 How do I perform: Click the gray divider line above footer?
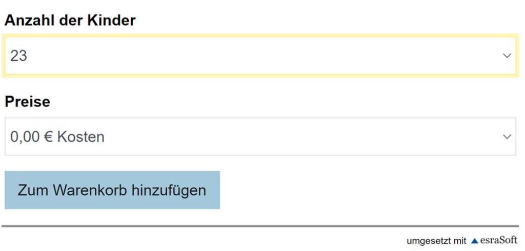[260, 226]
